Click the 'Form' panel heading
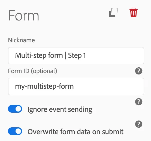This screenshot has width=151, height=141. [24, 16]
